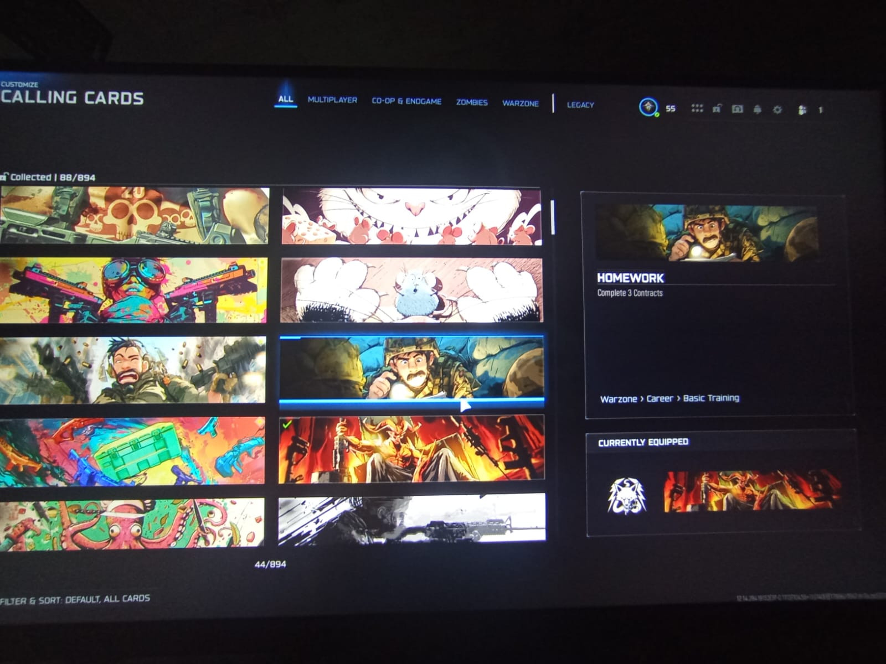Switch to the All tab
Image resolution: width=886 pixels, height=664 pixels.
click(285, 99)
